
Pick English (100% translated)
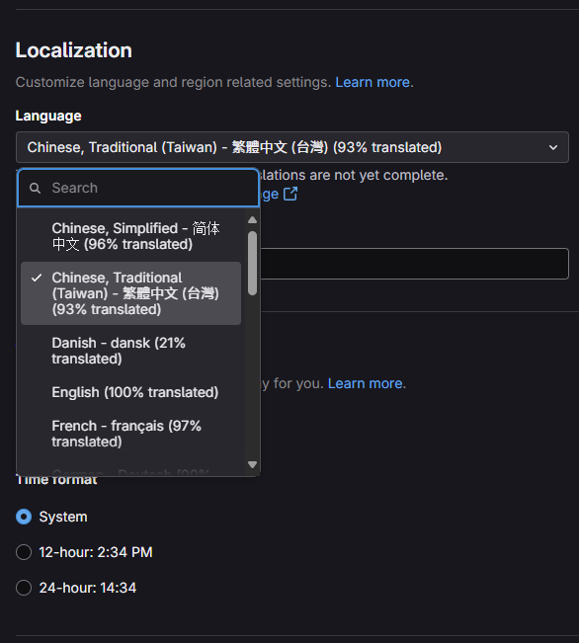[x=130, y=392]
